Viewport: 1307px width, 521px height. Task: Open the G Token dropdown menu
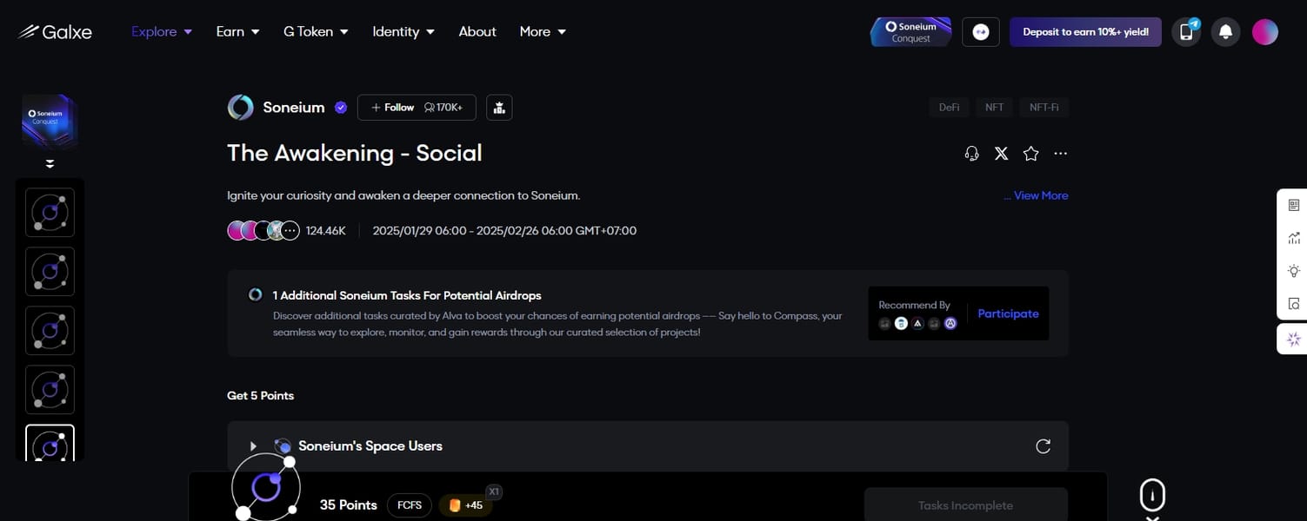(x=316, y=31)
